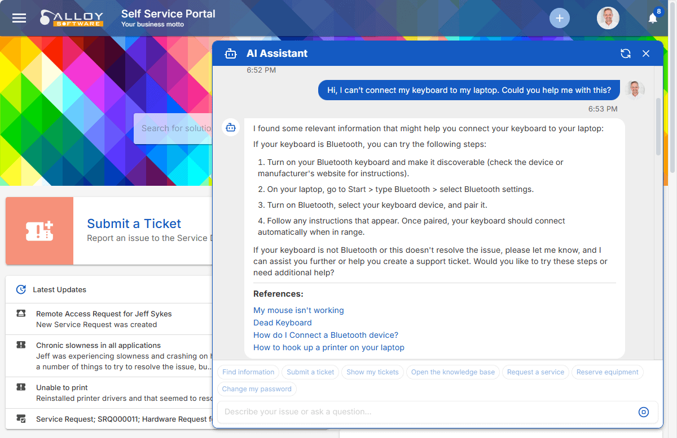Viewport: 677px width, 438px height.
Task: Open notifications with the bell icon
Action: [652, 18]
